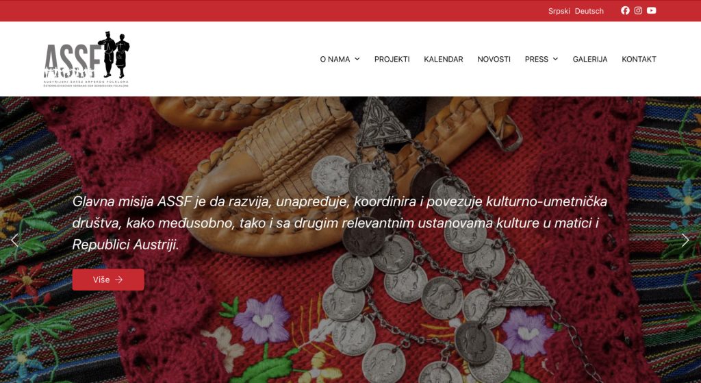
Task: Advance slider with right arrow
Action: coord(685,240)
